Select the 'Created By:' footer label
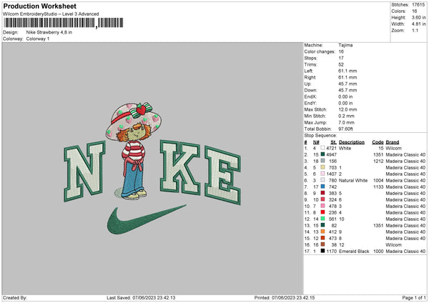This screenshot has height=303, width=429. click(x=15, y=298)
